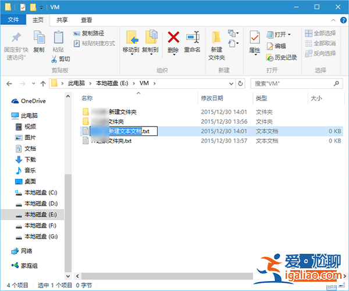The image size is (349, 291).
Task: Click VM in the address breadcrumb
Action: pyautogui.click(x=144, y=83)
